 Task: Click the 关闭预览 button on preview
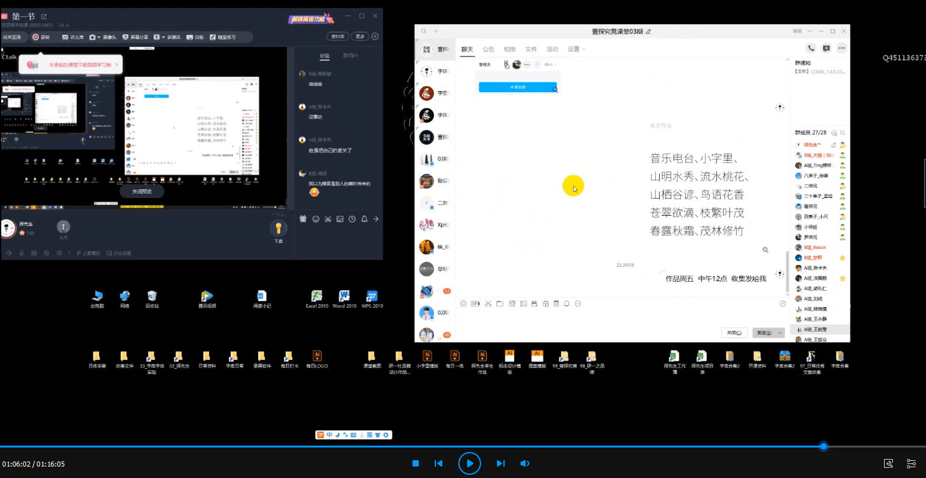click(x=142, y=191)
